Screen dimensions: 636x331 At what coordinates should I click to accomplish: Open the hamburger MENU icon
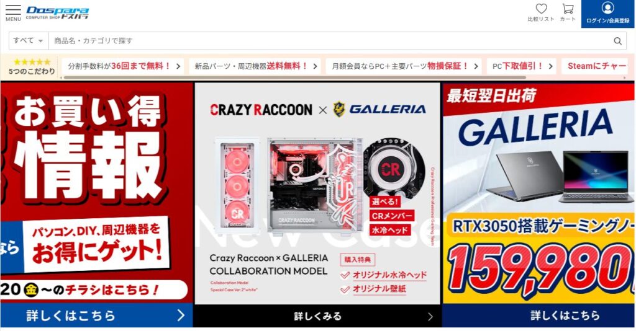[x=13, y=13]
